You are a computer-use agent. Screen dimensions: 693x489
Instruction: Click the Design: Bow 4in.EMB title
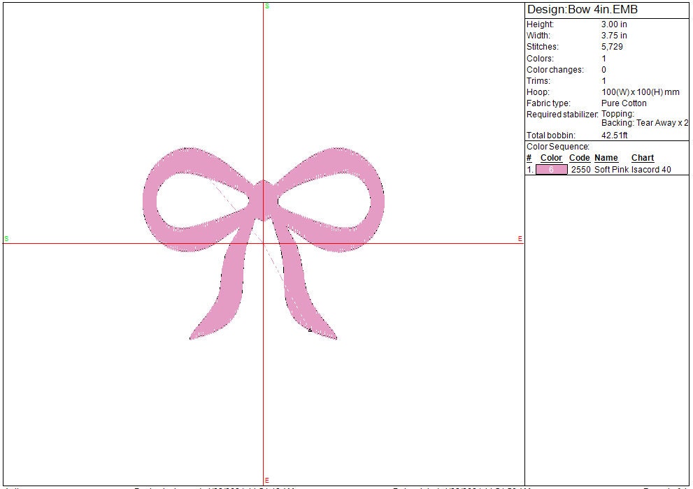tap(582, 10)
